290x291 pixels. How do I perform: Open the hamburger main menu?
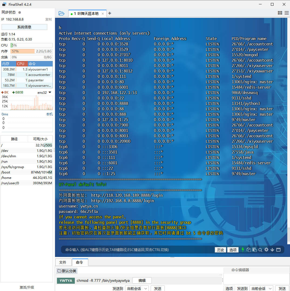[x=287, y=13]
